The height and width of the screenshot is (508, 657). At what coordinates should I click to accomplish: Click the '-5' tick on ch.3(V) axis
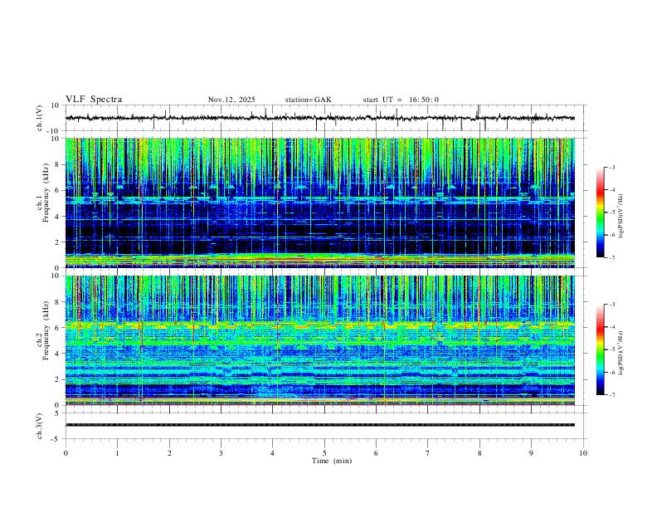point(56,439)
